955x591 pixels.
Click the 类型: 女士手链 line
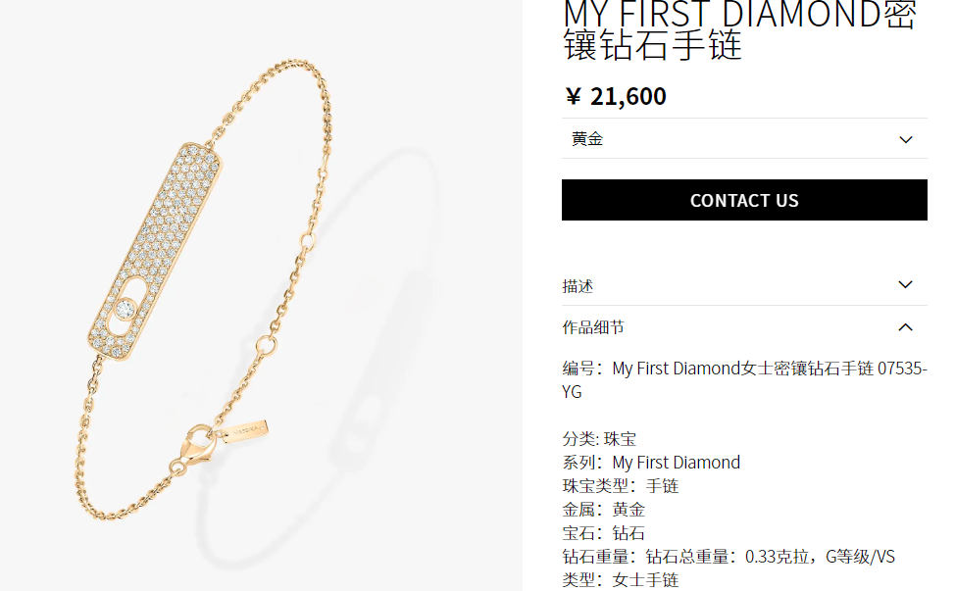pos(620,579)
